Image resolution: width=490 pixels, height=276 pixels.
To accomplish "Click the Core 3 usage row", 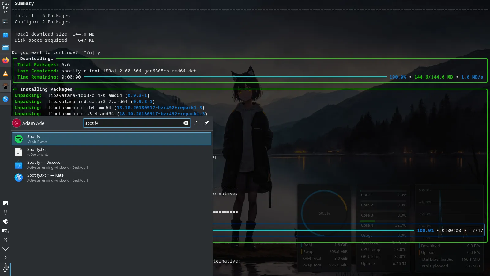I will click(x=383, y=215).
